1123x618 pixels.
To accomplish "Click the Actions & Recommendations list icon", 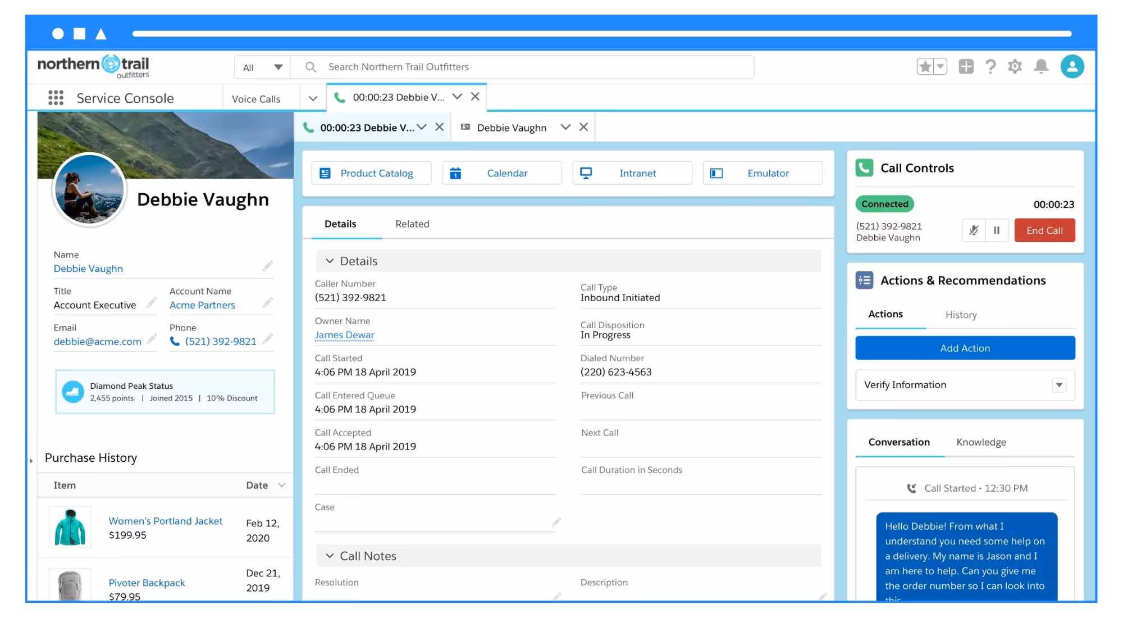I will coord(865,280).
